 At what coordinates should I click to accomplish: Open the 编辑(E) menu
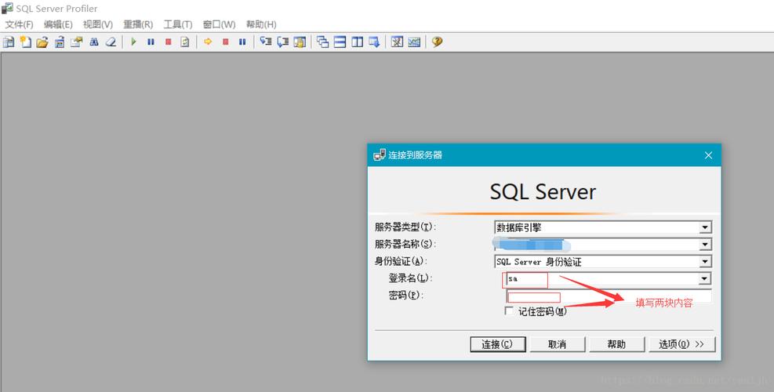(58, 24)
